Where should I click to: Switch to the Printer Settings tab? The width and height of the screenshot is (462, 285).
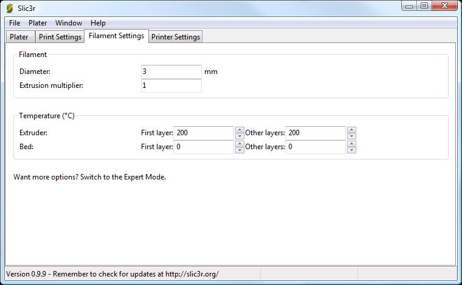176,37
